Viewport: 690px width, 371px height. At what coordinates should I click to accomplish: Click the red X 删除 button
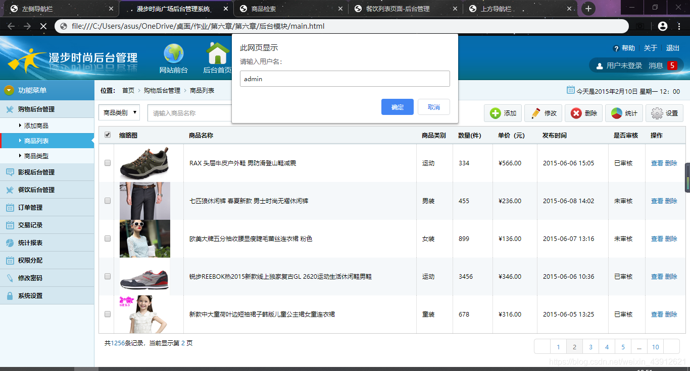(584, 113)
